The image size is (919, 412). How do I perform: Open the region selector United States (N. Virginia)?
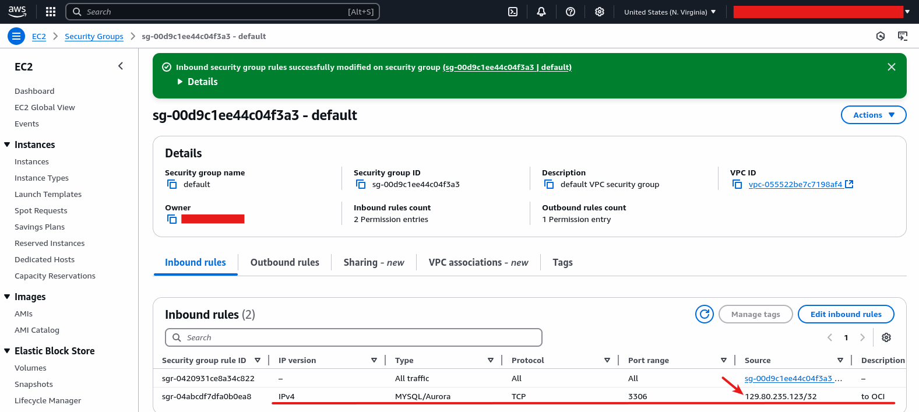[x=670, y=12]
